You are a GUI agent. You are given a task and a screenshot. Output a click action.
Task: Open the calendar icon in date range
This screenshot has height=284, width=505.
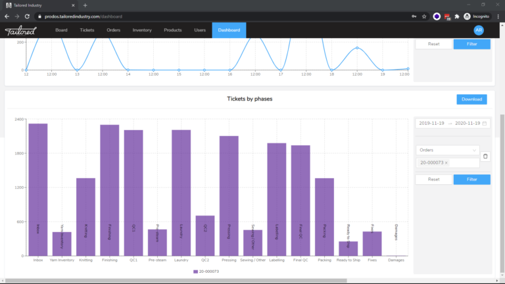[485, 124]
